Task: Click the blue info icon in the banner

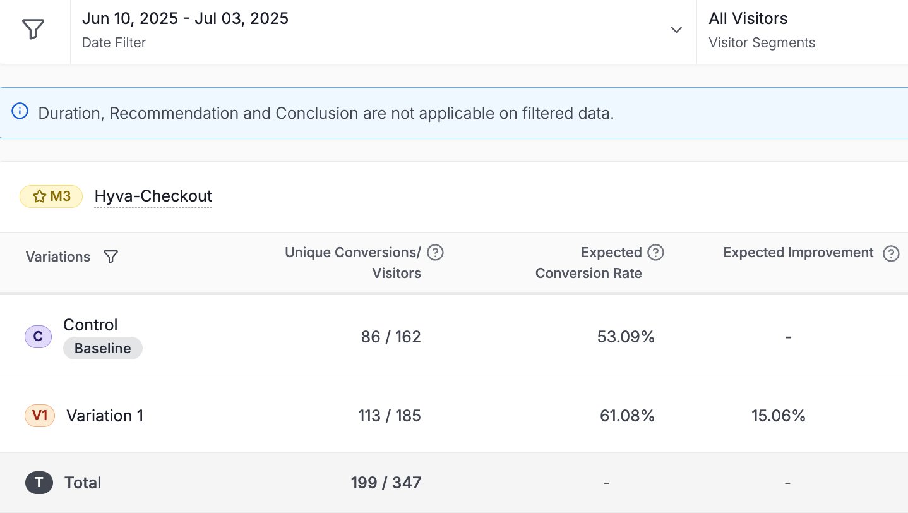Action: [20, 112]
